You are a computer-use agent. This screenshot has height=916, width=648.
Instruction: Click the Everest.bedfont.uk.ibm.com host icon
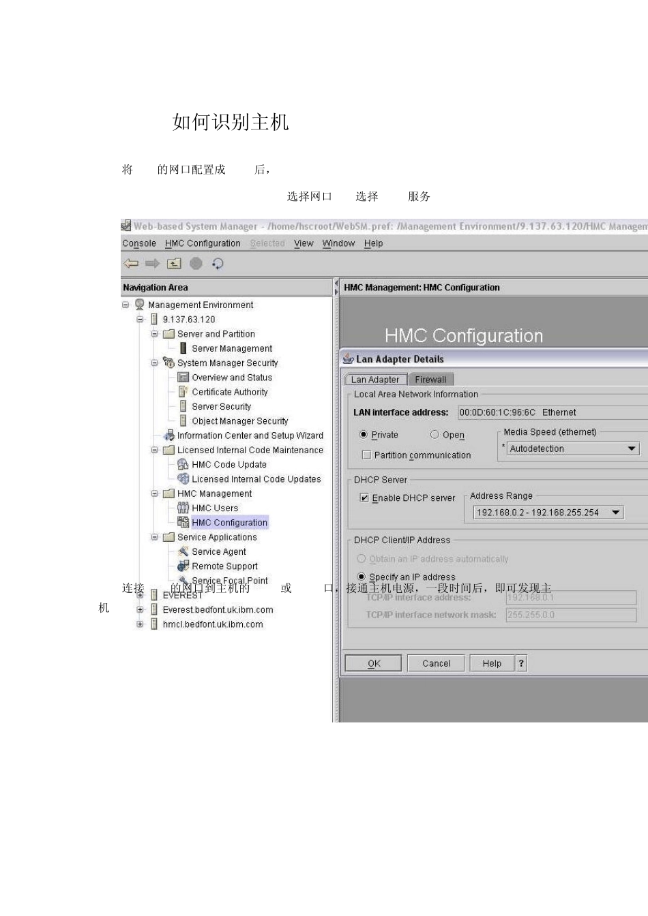(154, 609)
